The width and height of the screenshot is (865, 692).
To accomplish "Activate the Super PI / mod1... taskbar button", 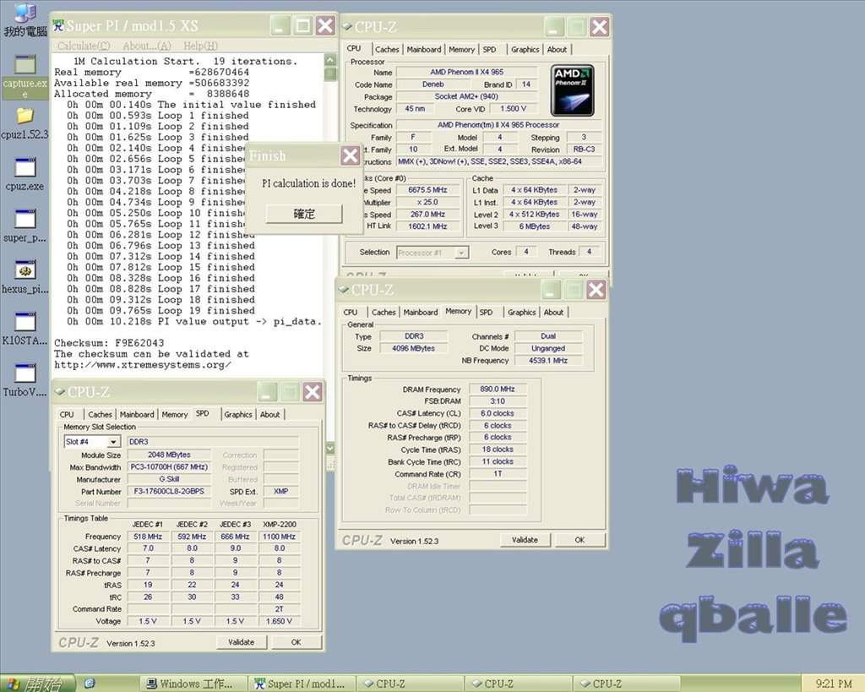I will click(300, 684).
